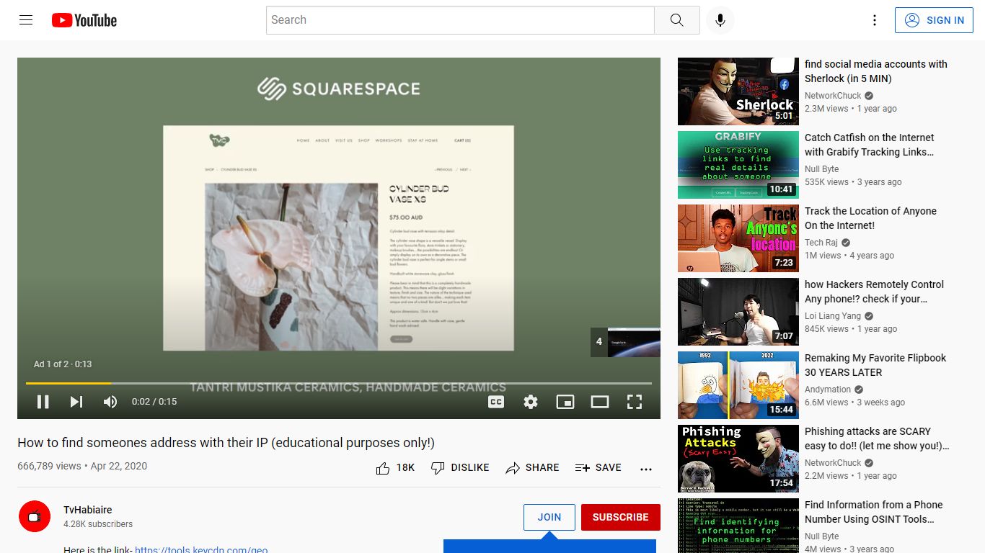
Task: Skip to next video
Action: [76, 402]
